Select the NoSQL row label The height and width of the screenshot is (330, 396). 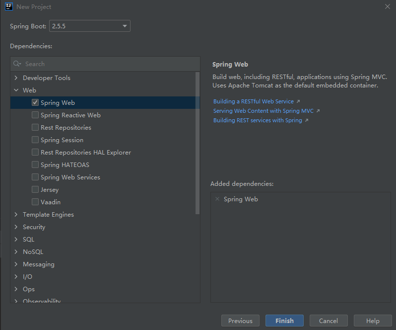click(33, 252)
